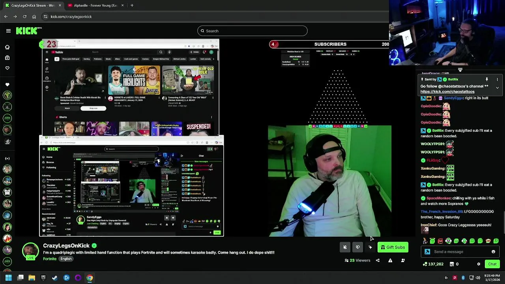Go back in browser

click(x=6, y=17)
